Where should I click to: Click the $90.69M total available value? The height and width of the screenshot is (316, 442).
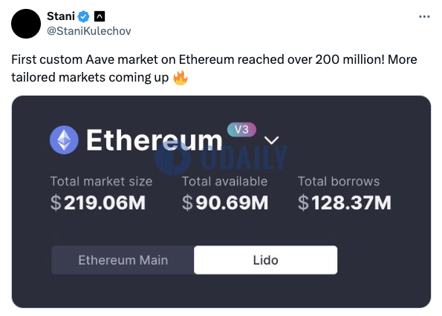click(x=225, y=203)
